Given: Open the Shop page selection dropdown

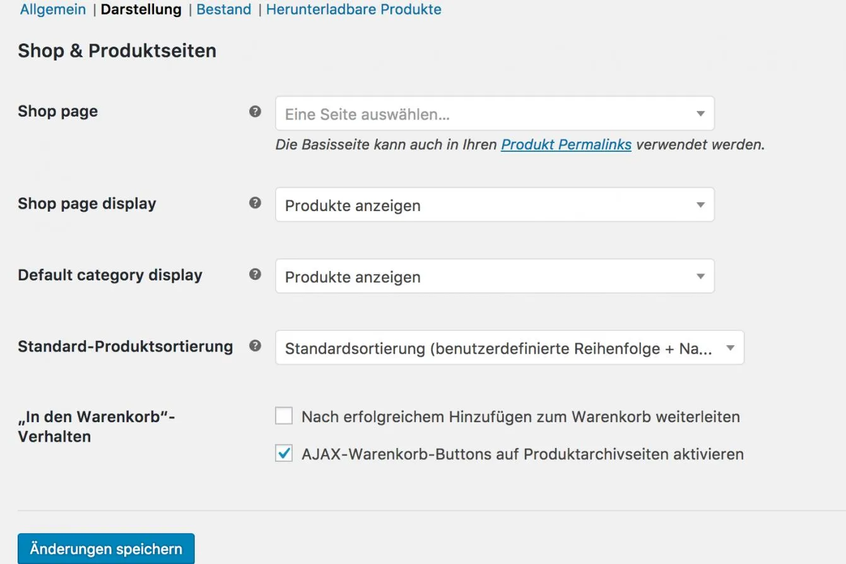Looking at the screenshot, I should tap(495, 113).
